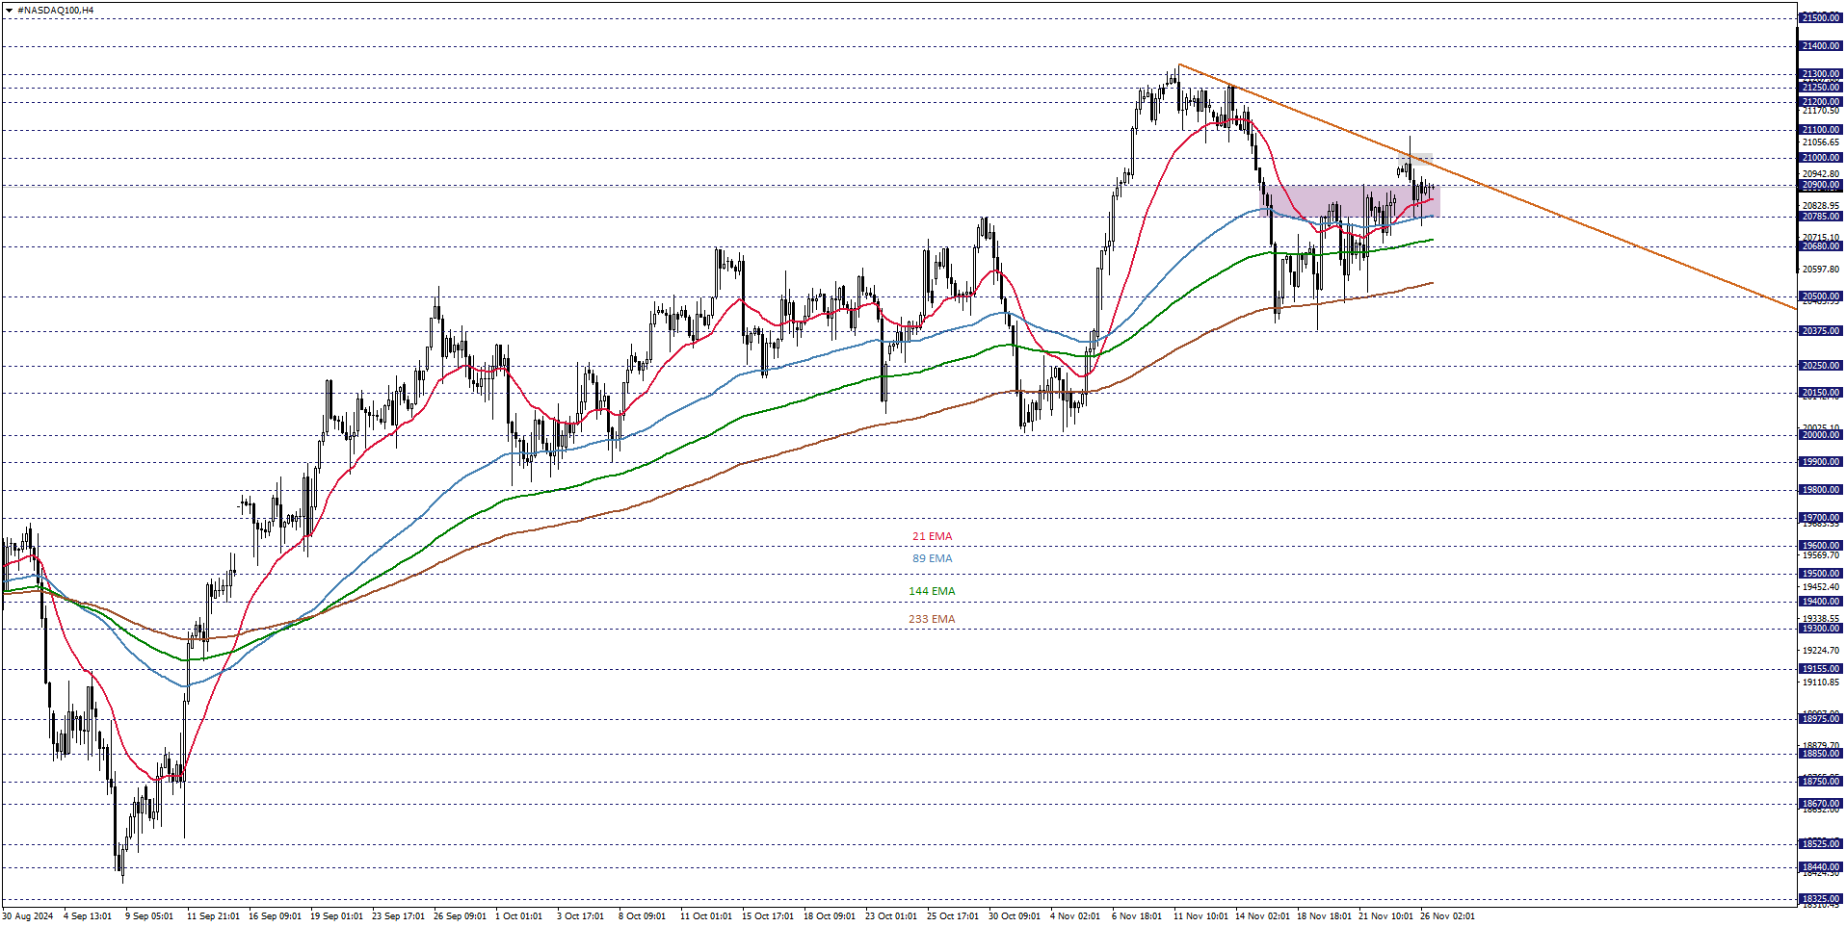Click the 4 Sep 13:01 time label
The width and height of the screenshot is (1846, 927).
point(88,916)
